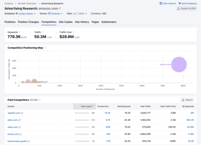Click wayfair.com competition level bar

pyautogui.click(x=82, y=113)
